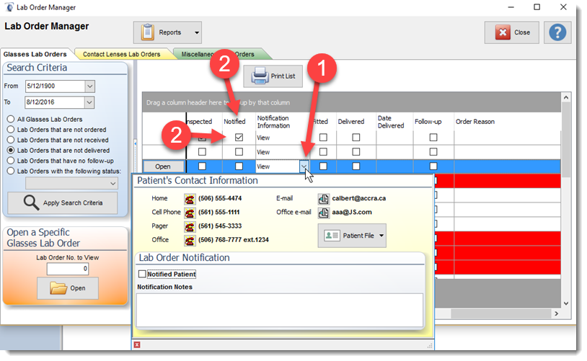Click the Notification Notes text box
587x361 pixels.
point(280,309)
